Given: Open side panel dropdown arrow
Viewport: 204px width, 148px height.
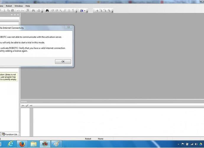Looking at the screenshot, I should (12, 15).
